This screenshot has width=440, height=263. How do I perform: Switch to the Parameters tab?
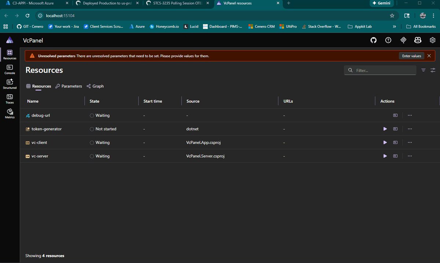(x=69, y=86)
